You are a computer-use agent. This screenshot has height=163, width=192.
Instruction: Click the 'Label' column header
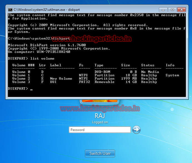(56, 65)
